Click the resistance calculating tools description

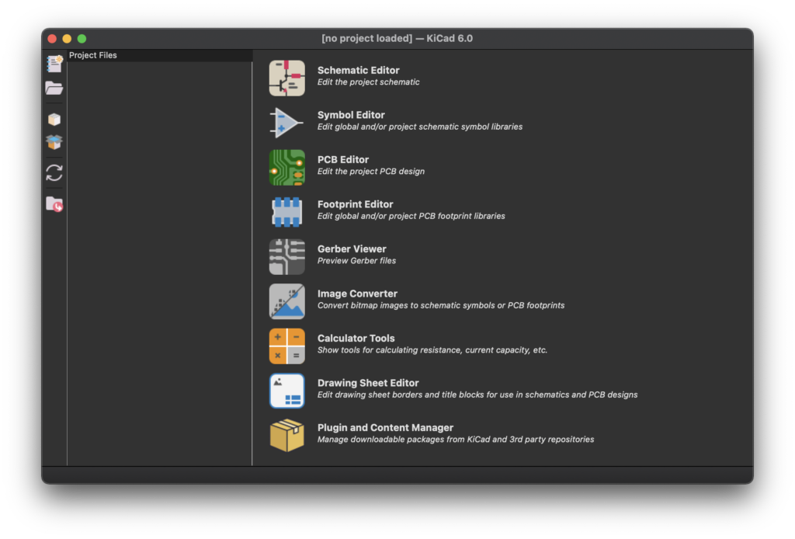pos(432,349)
